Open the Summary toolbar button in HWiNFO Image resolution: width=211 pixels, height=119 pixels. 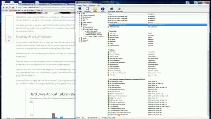(x=80, y=10)
